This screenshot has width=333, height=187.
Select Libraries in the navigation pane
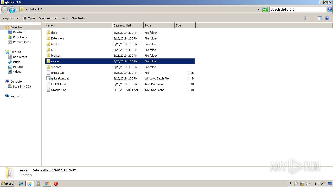click(16, 52)
